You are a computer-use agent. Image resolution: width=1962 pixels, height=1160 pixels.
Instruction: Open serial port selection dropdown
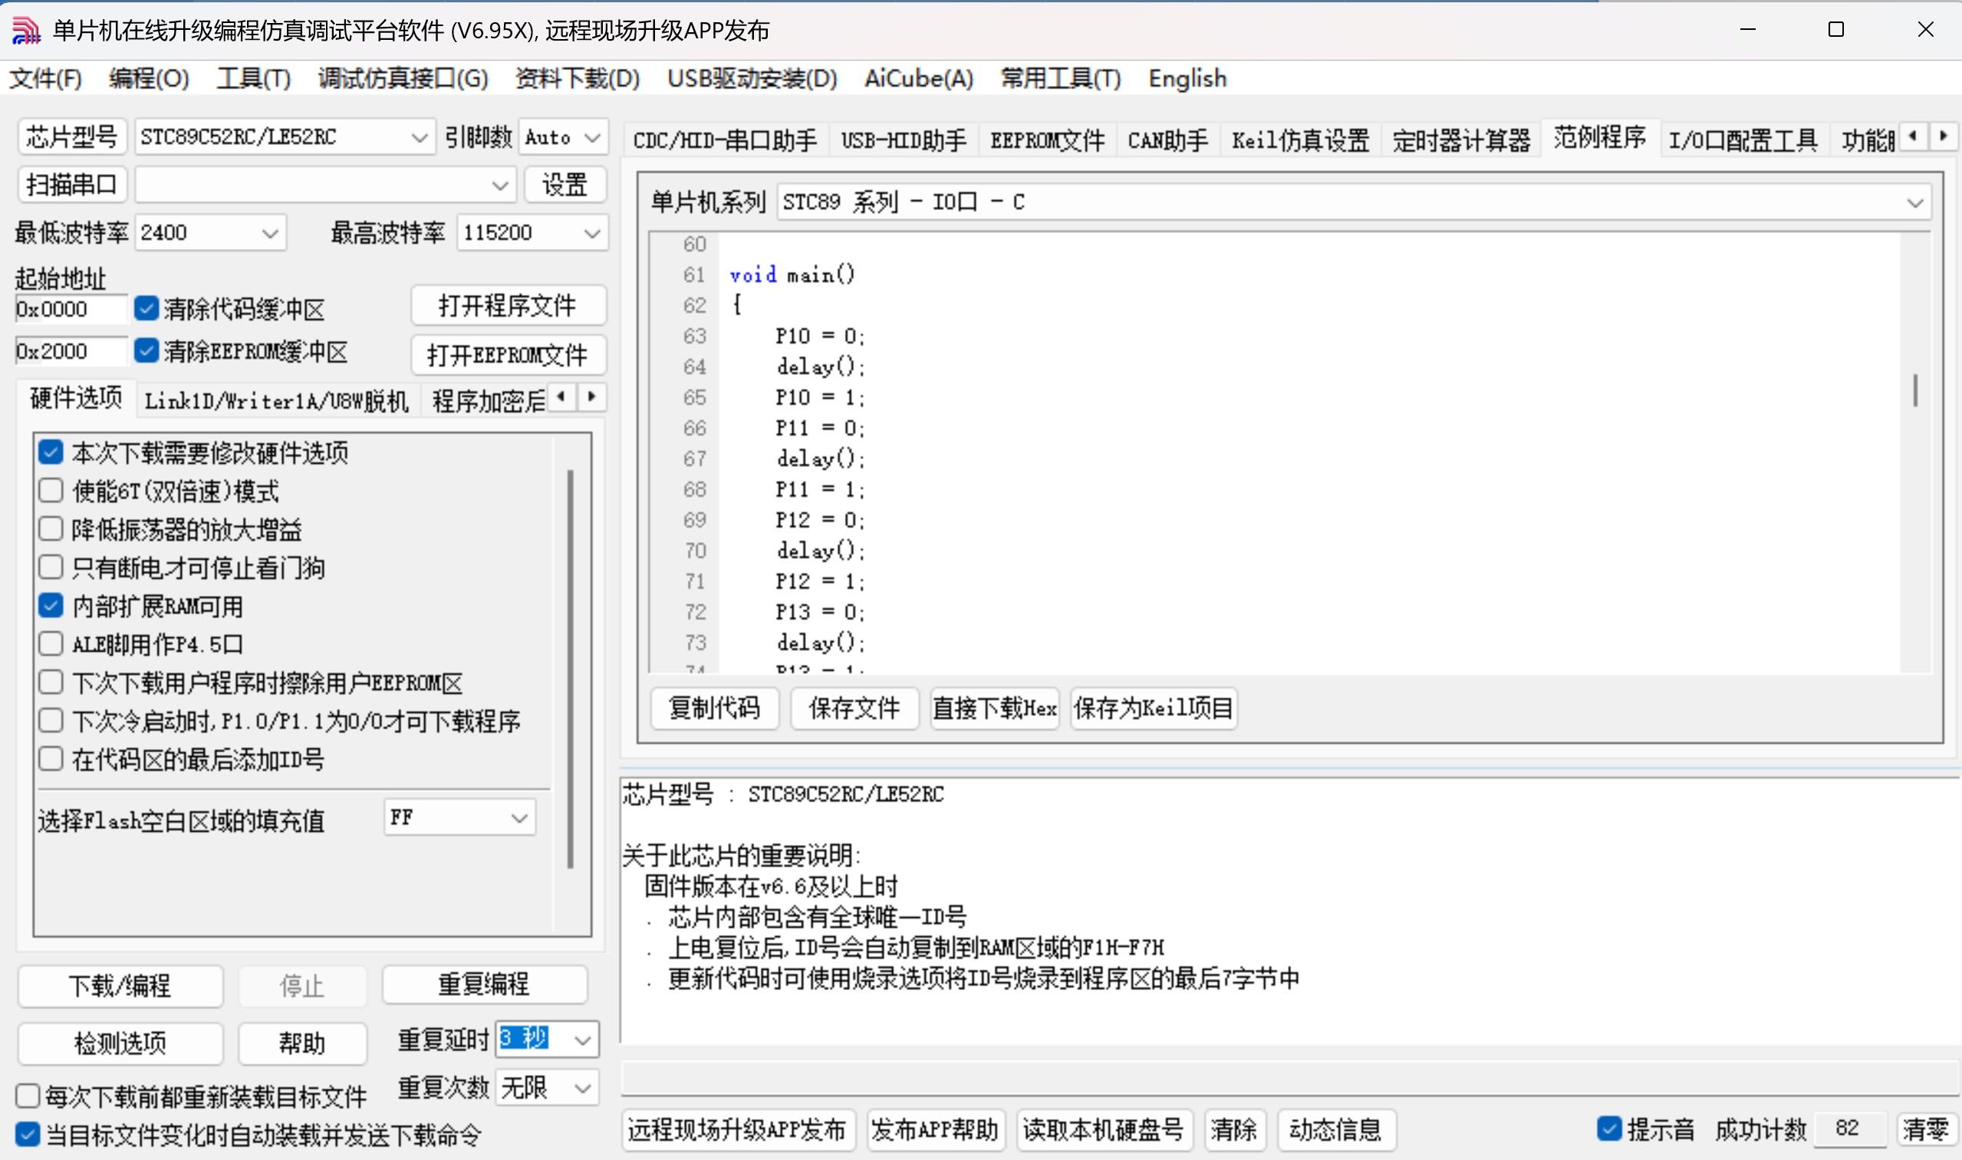pos(324,186)
